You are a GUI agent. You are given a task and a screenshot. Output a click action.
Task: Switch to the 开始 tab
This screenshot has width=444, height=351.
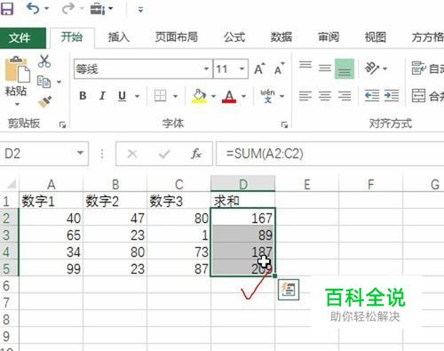(x=72, y=37)
